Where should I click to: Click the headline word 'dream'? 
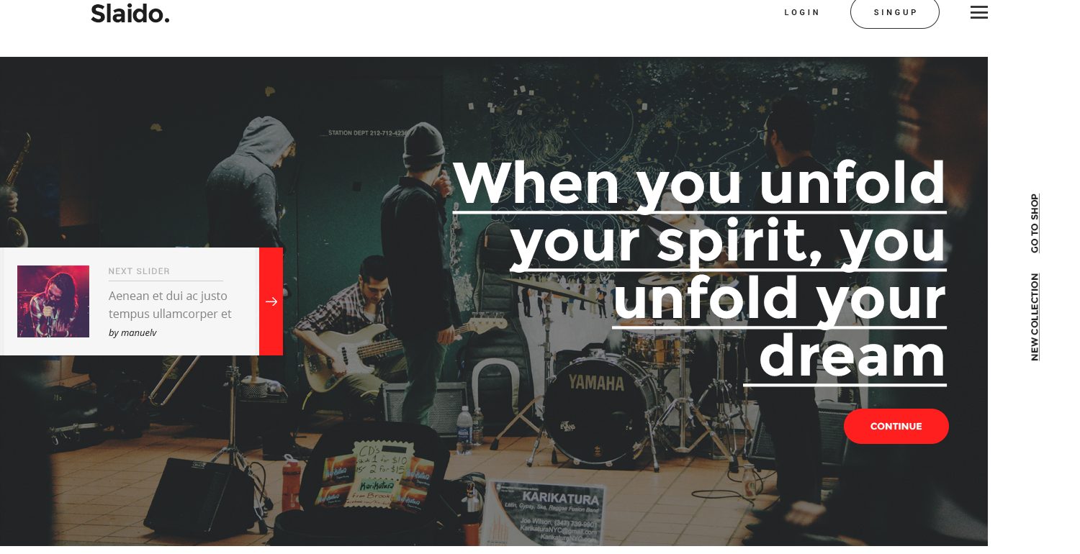[x=852, y=357]
